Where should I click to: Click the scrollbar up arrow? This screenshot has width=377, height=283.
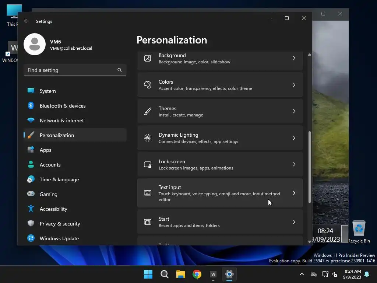309,55
